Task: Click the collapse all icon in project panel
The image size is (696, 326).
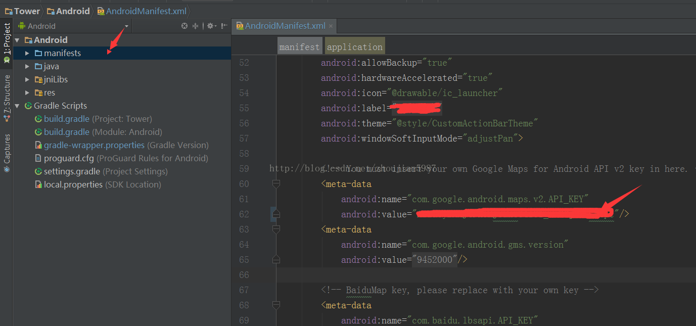Action: (195, 26)
